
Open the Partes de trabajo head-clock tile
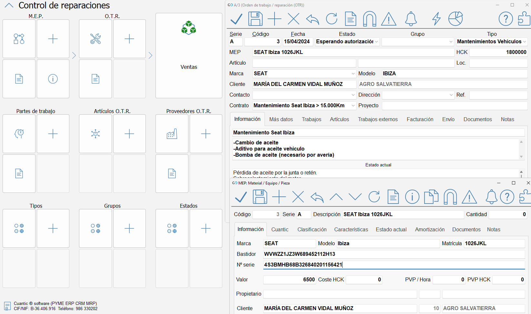click(x=19, y=134)
